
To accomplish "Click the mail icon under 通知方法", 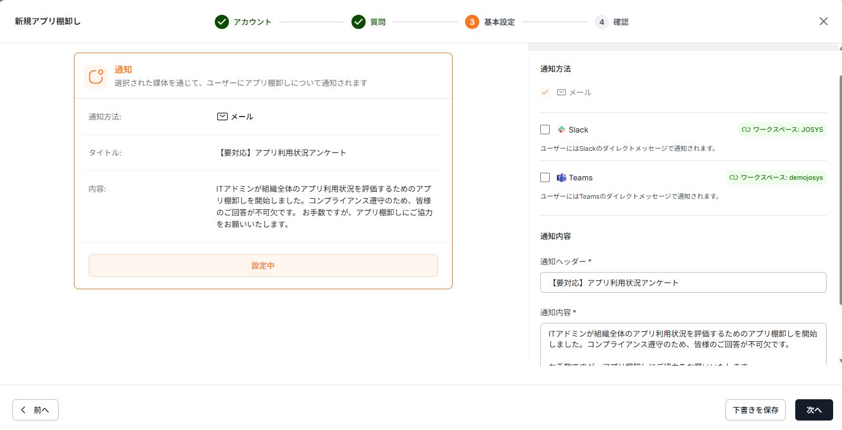I will 562,92.
